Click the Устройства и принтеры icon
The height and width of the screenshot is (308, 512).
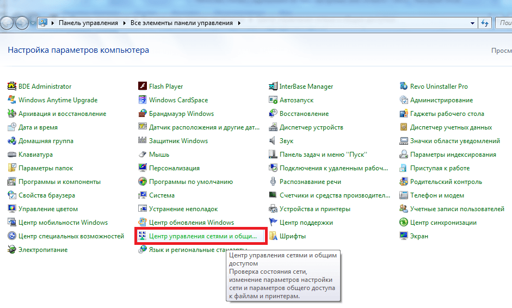(273, 209)
